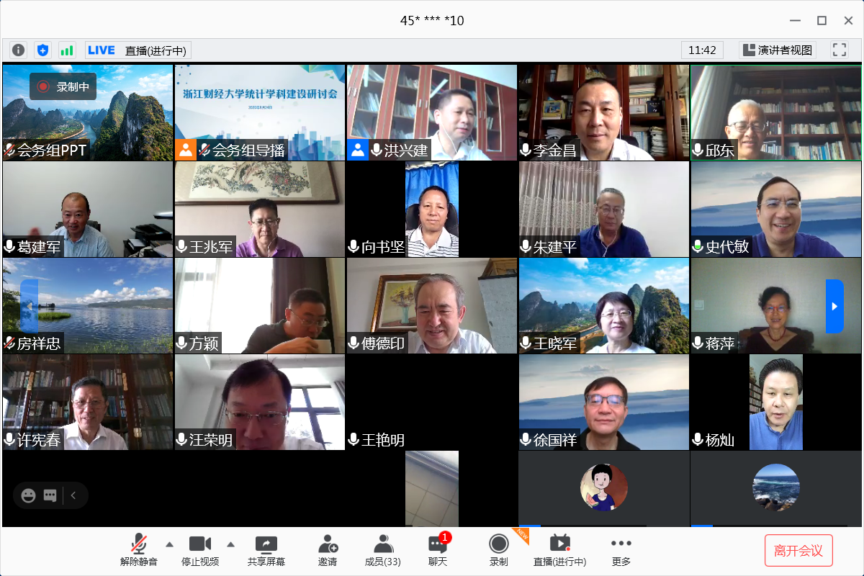The width and height of the screenshot is (864, 576).
Task: Click the 离开会议 leave meeting button
Action: (798, 551)
